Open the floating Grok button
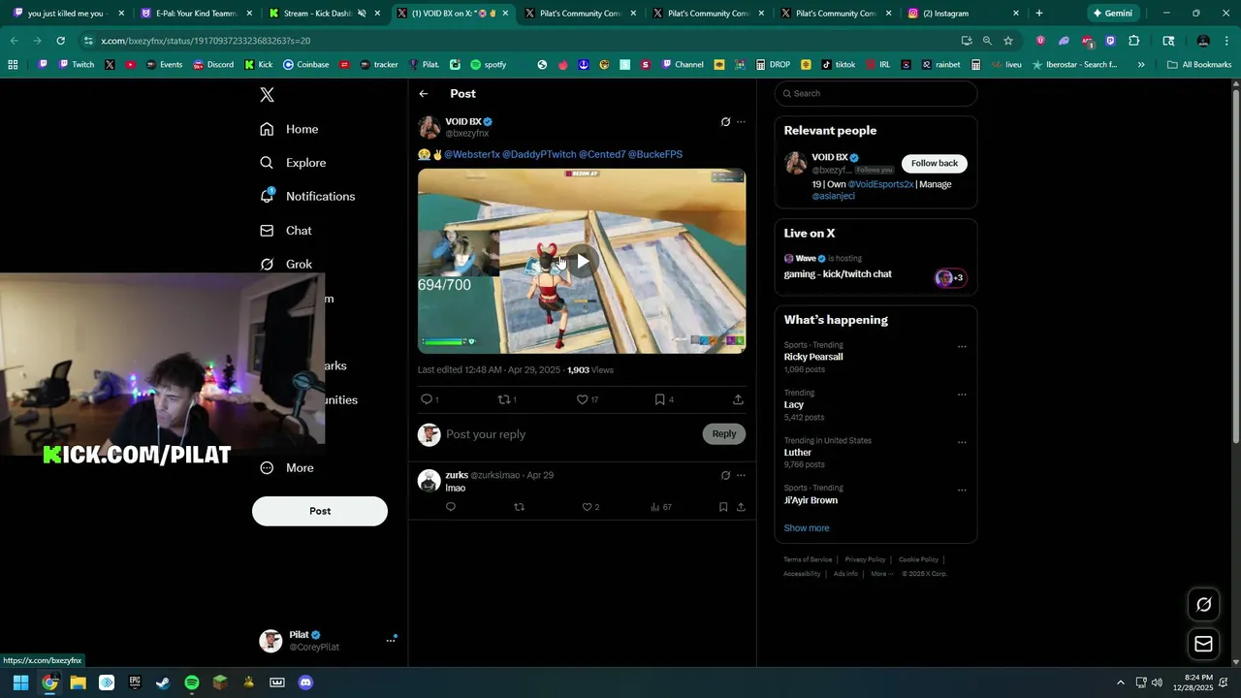1241x698 pixels. pos(1203,605)
